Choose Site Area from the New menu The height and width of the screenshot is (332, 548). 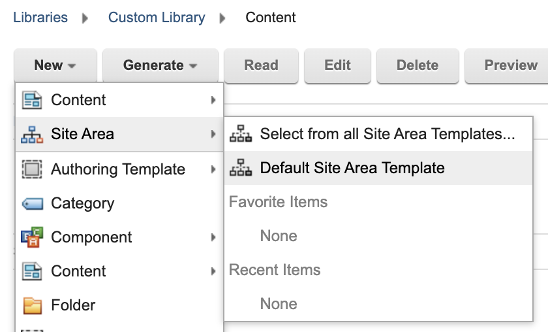[119, 134]
